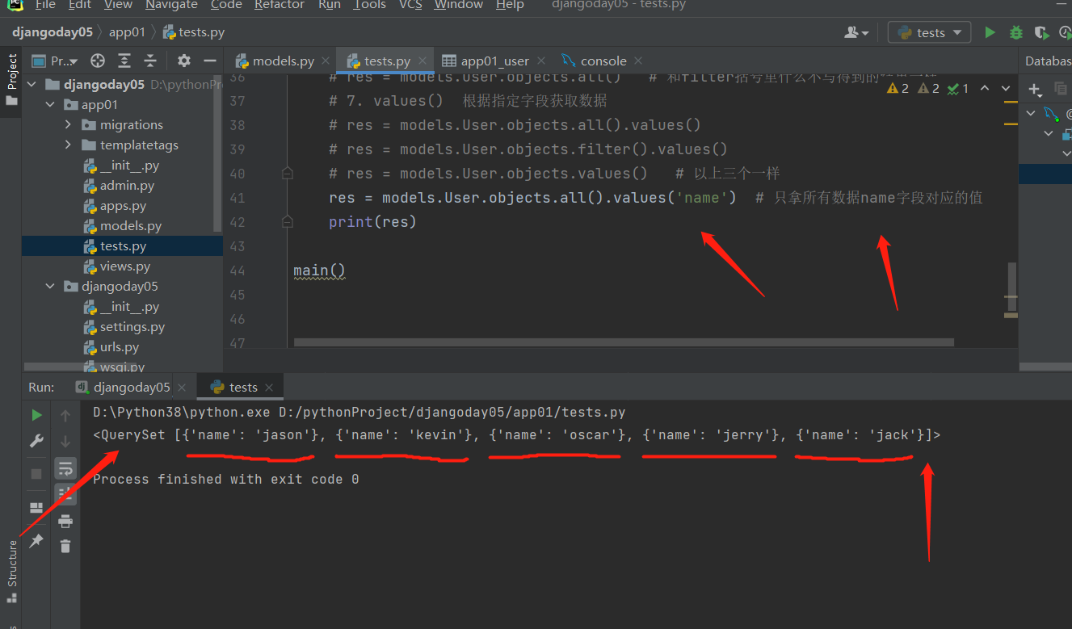Screen dimensions: 1072x629
Task: Collapse the data source node in Database panel
Action: coord(1031,113)
